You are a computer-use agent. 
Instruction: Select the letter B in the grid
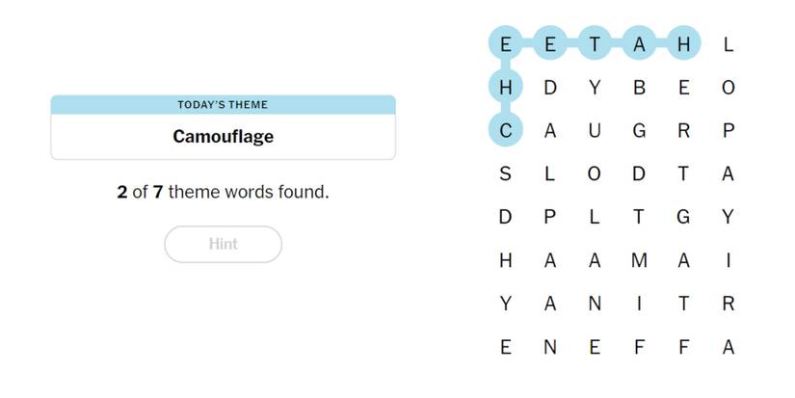[x=639, y=88]
